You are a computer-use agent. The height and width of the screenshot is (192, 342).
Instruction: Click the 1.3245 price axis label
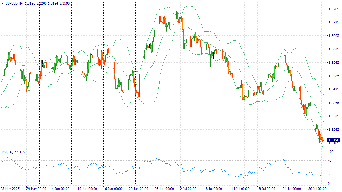(334, 130)
